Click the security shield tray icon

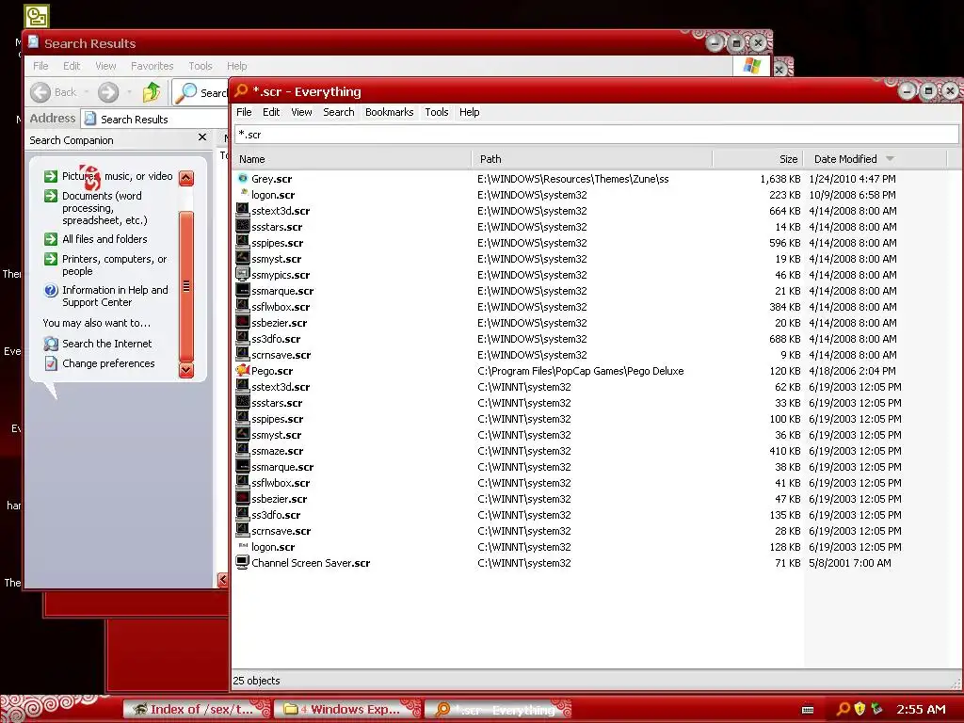(860, 709)
